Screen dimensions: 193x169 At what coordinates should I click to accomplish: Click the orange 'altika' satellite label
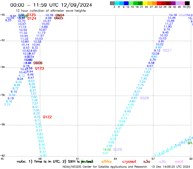pyautogui.click(x=106, y=161)
